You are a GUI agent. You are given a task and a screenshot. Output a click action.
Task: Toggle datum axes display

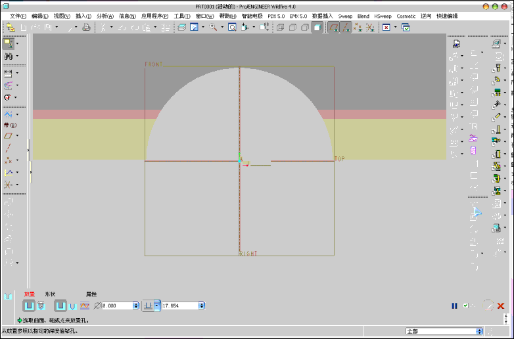346,28
